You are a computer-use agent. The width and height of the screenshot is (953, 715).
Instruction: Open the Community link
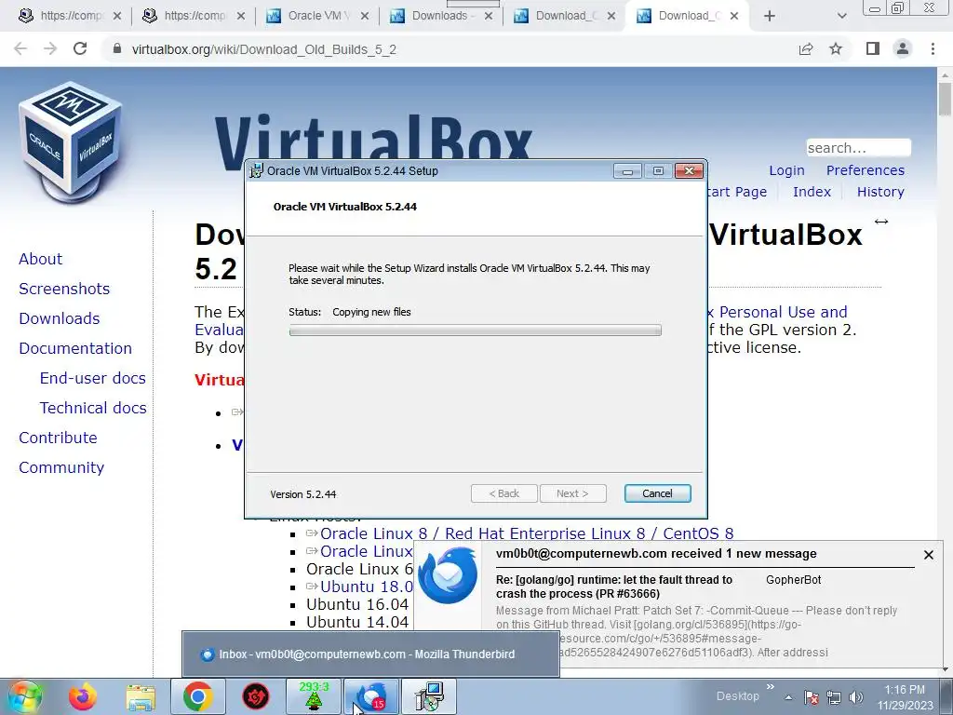pos(61,467)
